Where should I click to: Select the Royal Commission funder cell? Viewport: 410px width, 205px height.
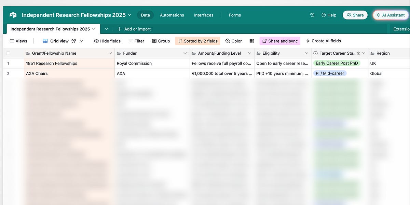click(x=152, y=63)
